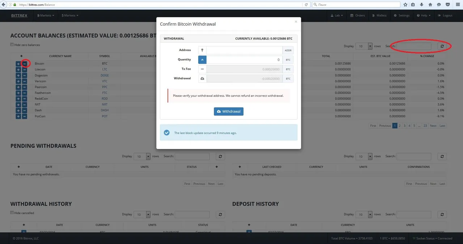The height and width of the screenshot is (244, 463).
Task: Toggle Hide zero balances checkbox
Action: click(x=12, y=45)
